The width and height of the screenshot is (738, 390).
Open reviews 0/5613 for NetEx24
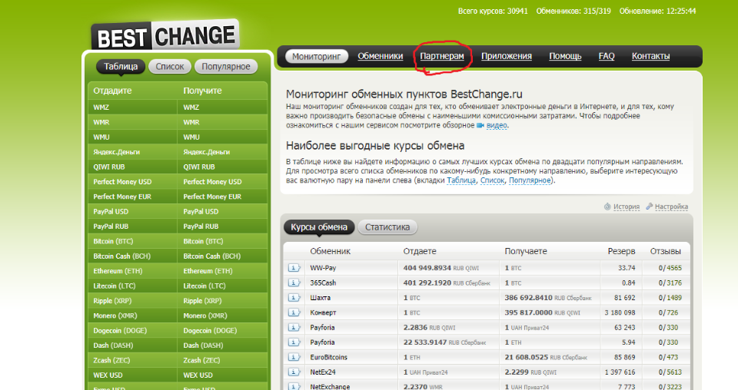[x=670, y=372]
